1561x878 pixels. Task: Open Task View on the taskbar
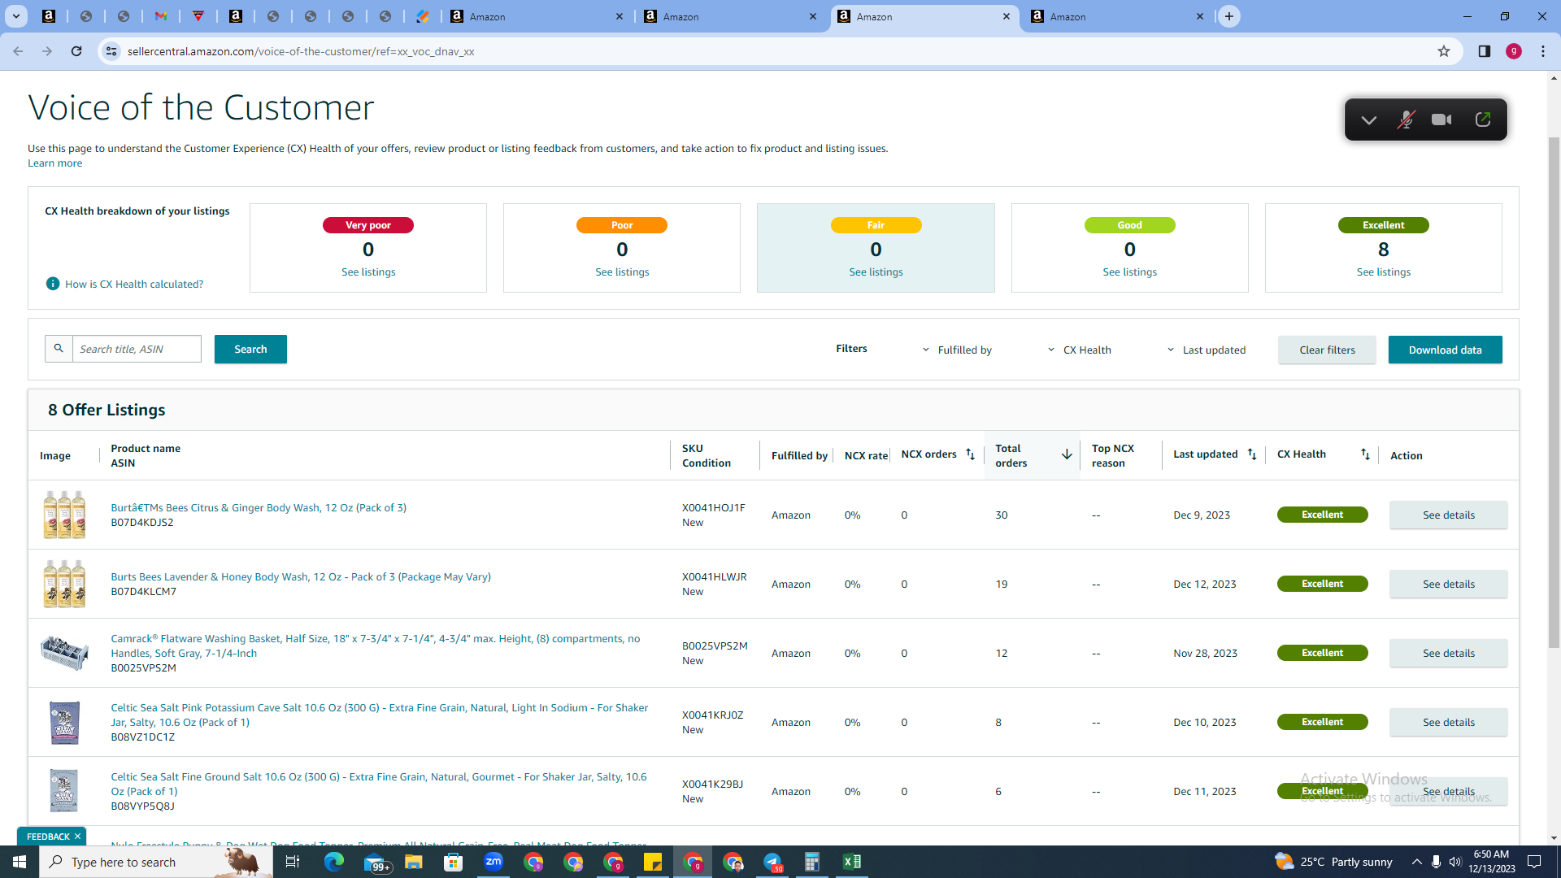point(293,862)
